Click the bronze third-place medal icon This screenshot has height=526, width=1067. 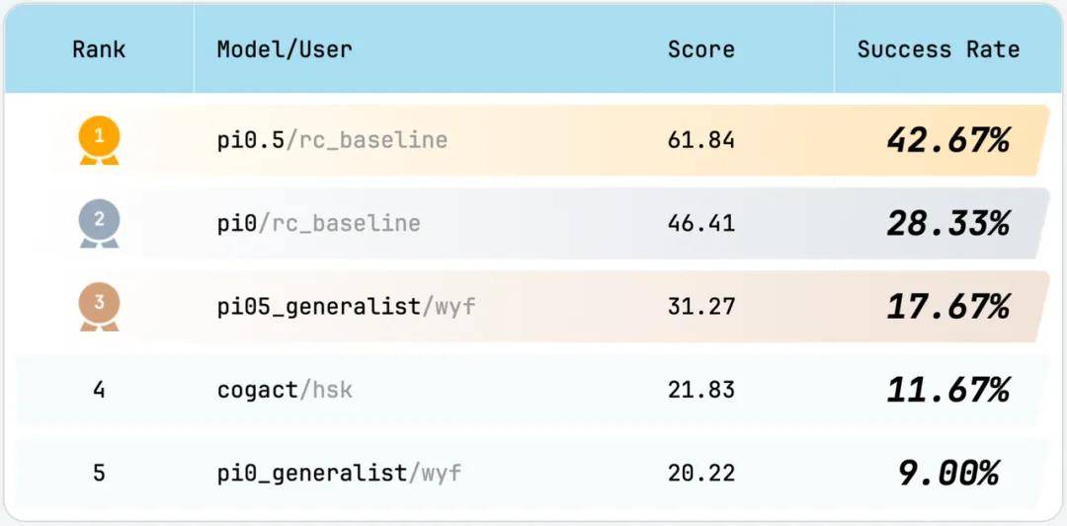(99, 306)
